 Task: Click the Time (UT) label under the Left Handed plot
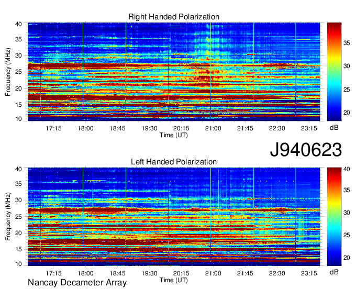pos(174,280)
